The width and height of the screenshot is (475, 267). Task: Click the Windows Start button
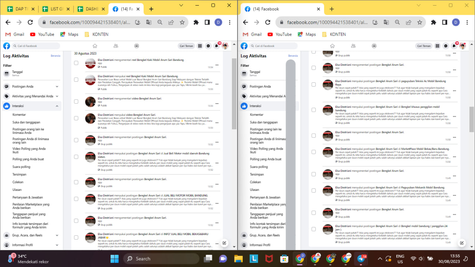[115, 258]
